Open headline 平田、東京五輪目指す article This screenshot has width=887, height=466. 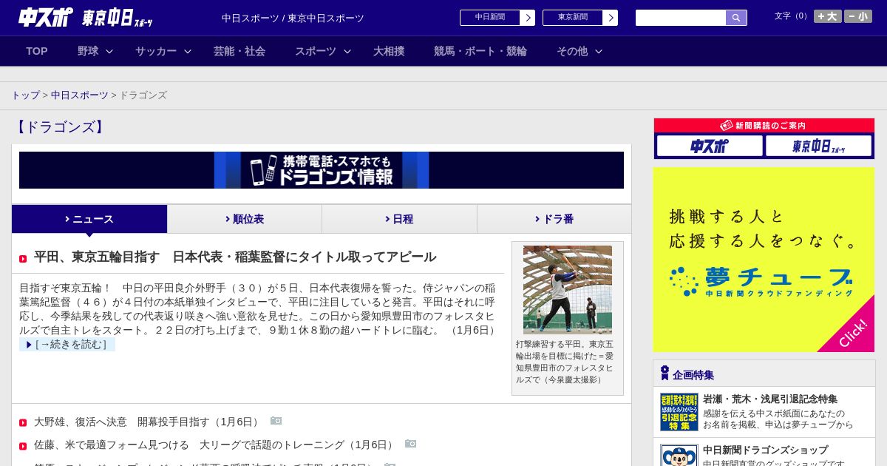tap(235, 257)
